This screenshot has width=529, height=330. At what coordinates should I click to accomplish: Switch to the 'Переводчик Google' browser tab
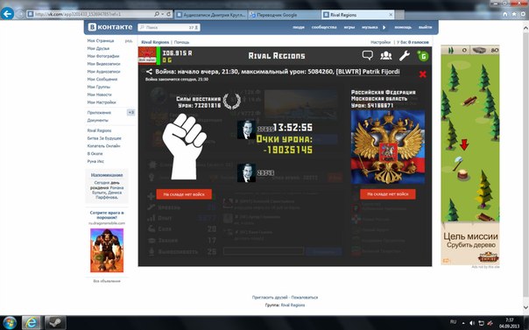click(x=285, y=15)
